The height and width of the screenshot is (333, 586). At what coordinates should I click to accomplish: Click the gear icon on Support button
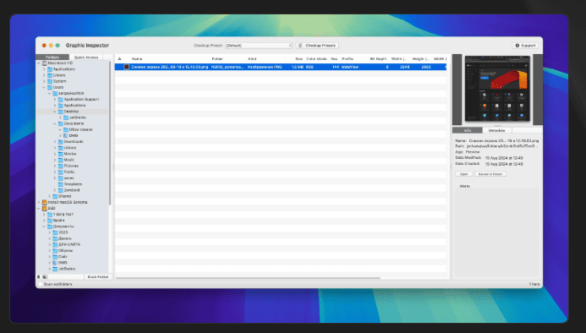click(518, 46)
